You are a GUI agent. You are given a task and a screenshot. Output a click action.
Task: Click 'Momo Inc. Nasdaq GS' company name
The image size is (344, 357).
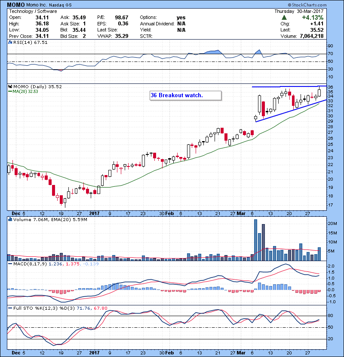[x=49, y=5]
